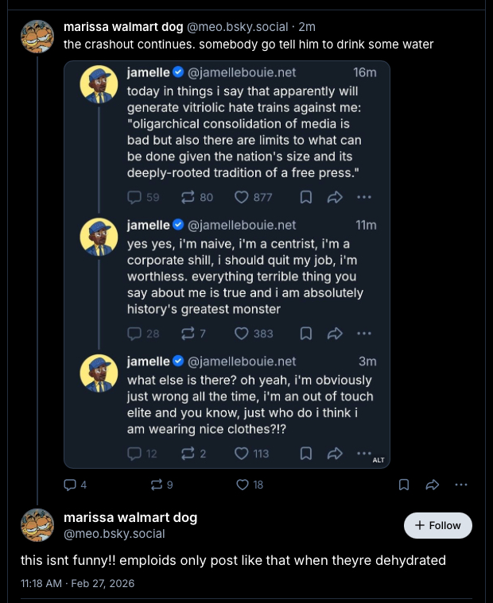
Task: Click the @meo.bsky.social handle under the reply
Action: pos(114,534)
